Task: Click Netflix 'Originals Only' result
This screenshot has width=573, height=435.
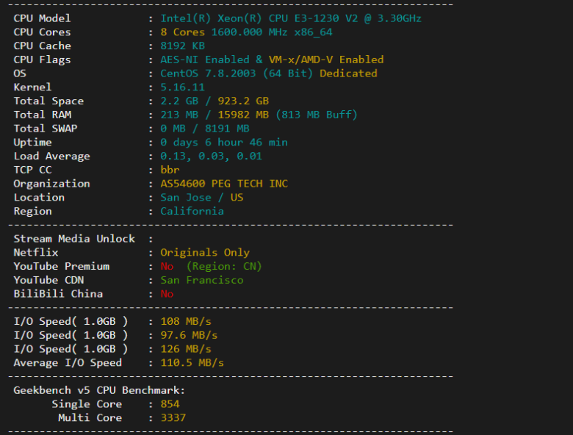Action: point(204,253)
